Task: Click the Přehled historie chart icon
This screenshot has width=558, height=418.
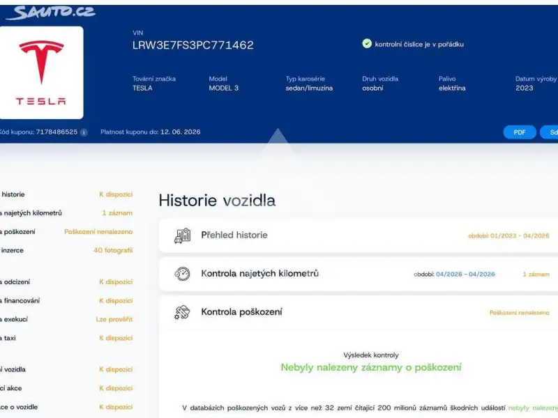Action: coord(182,235)
